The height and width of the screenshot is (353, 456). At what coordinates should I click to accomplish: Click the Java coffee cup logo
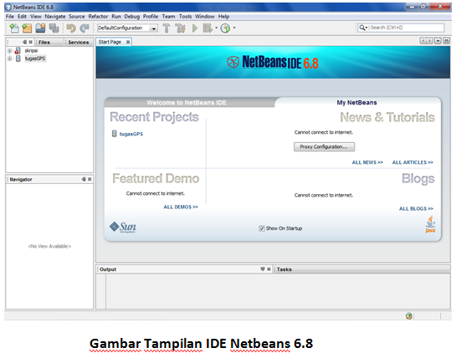pyautogui.click(x=430, y=224)
